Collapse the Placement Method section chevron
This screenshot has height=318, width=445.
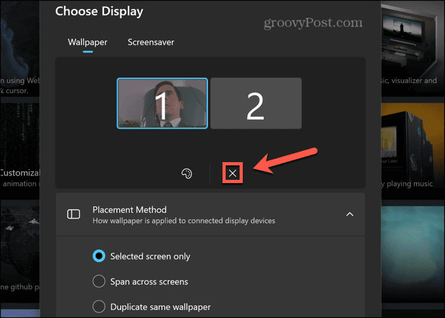pyautogui.click(x=350, y=214)
